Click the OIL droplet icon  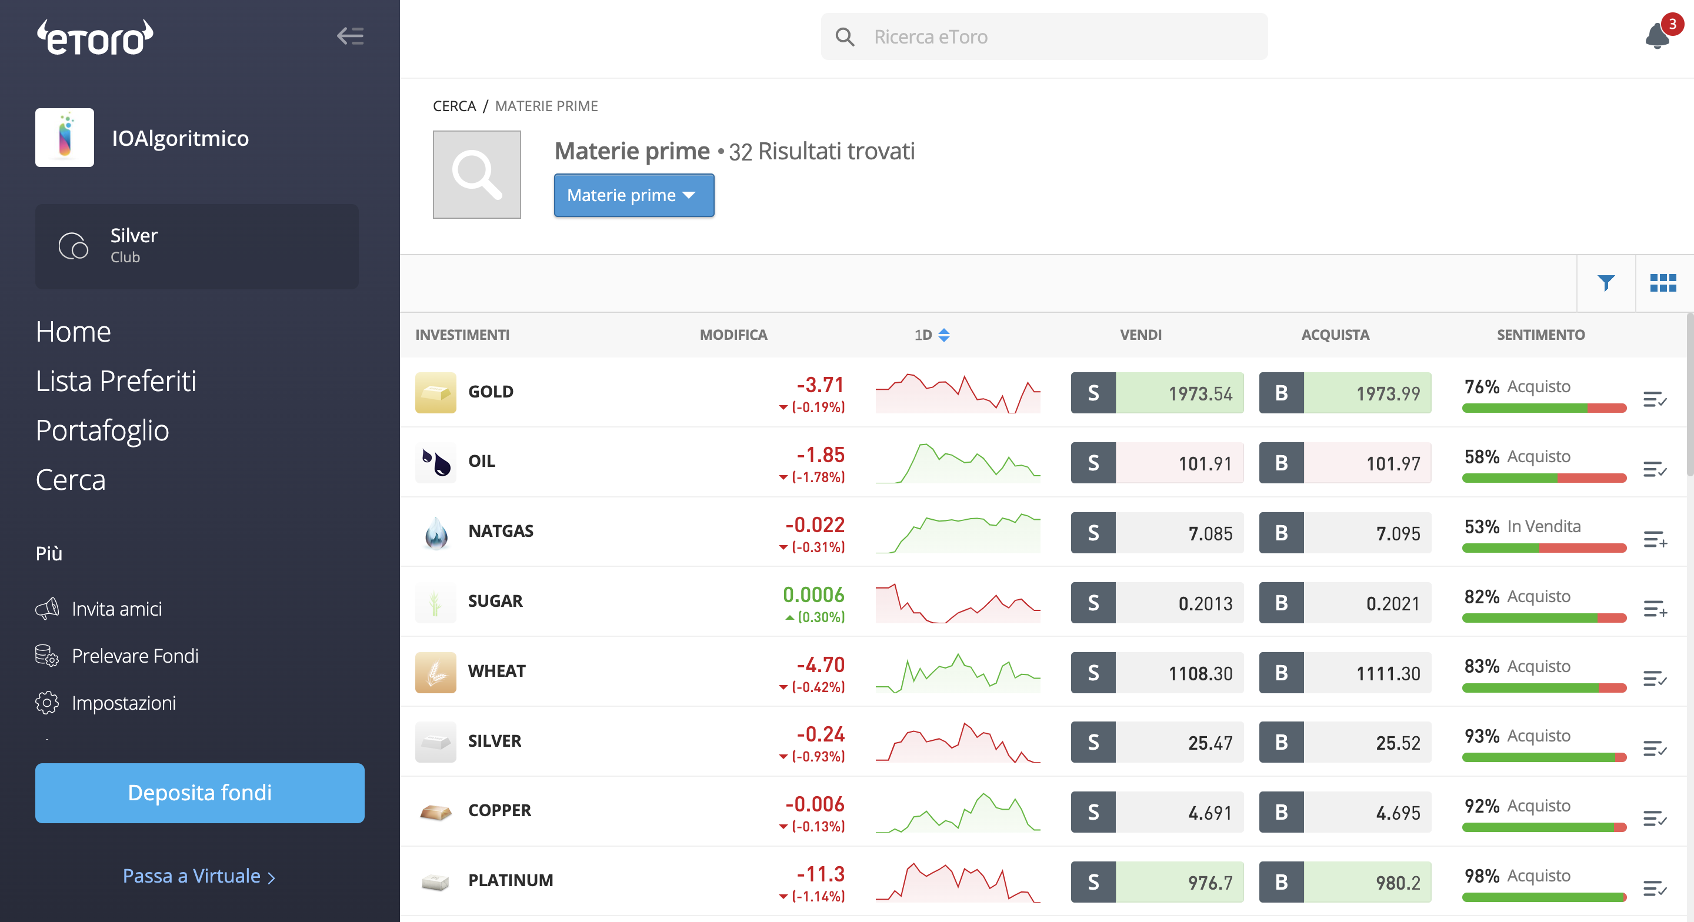pyautogui.click(x=435, y=462)
